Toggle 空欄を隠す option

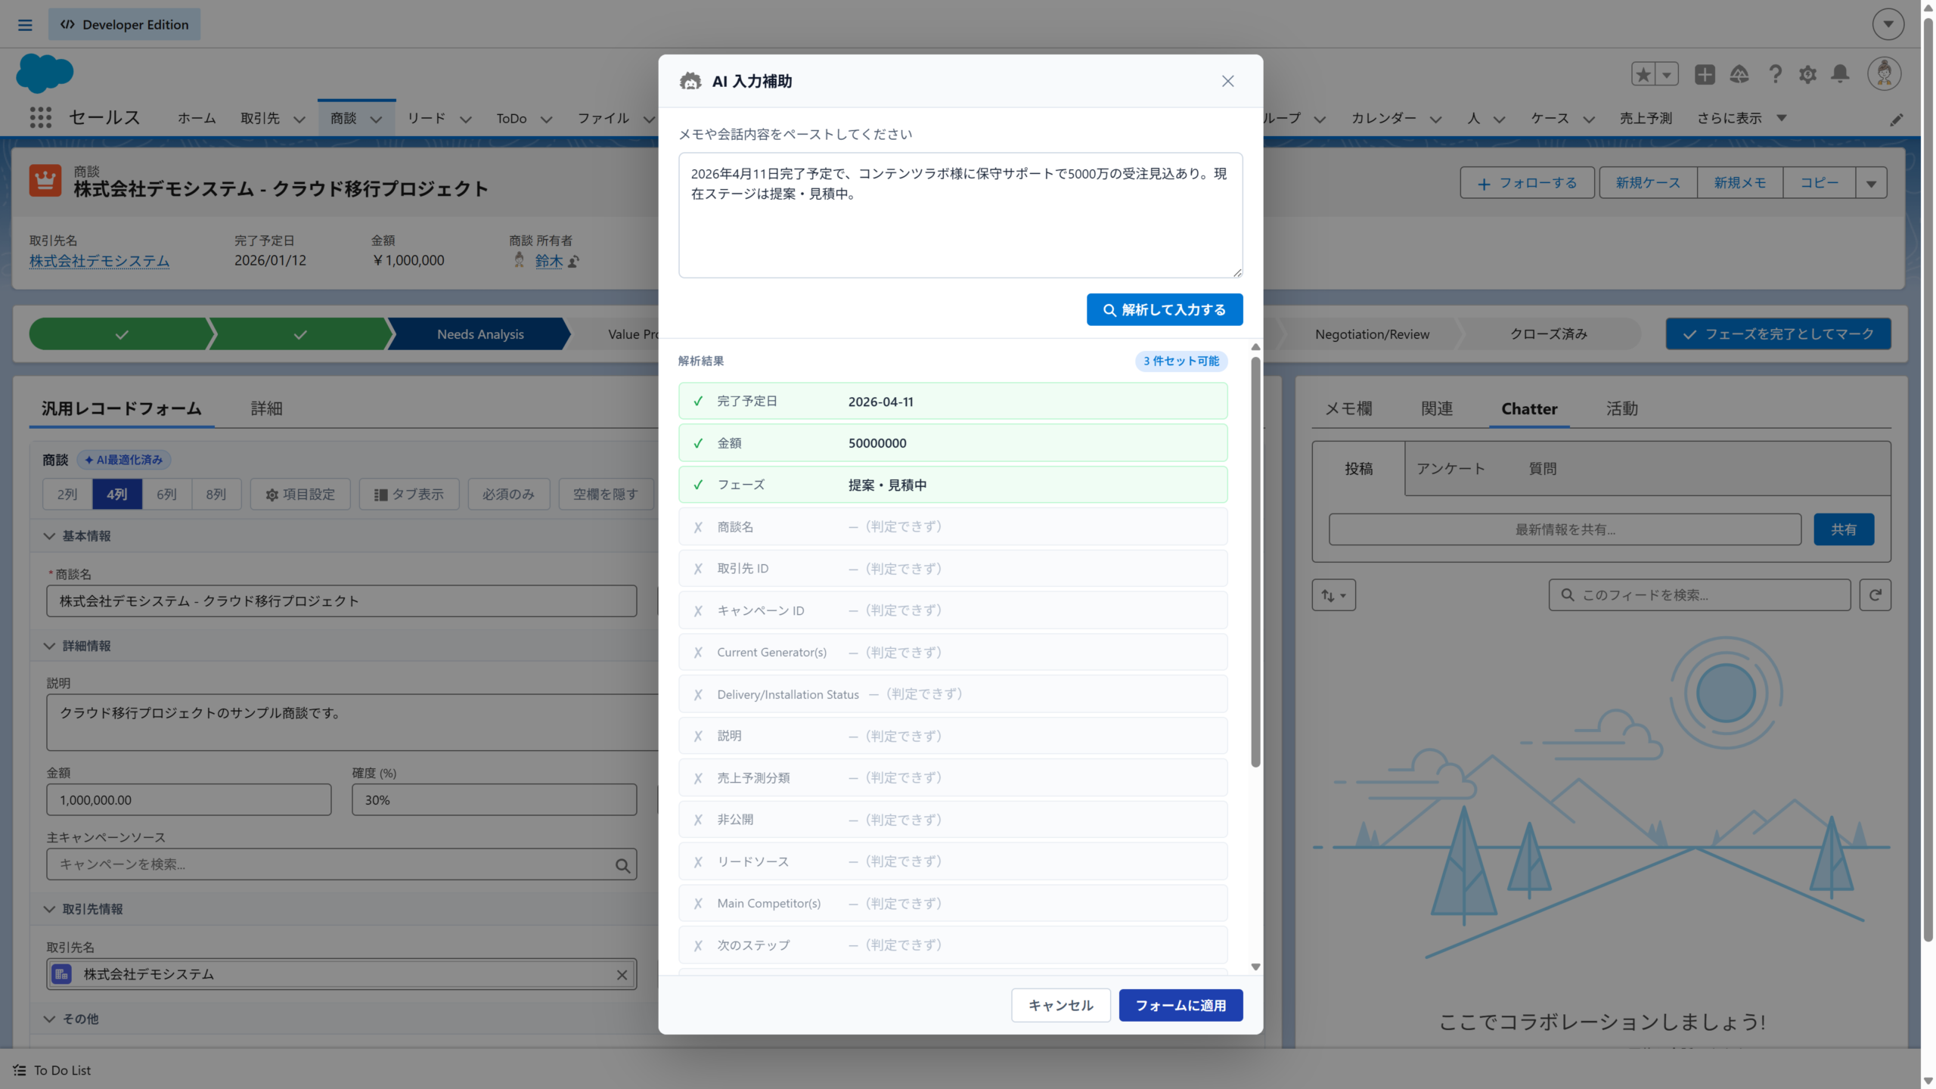pos(605,494)
